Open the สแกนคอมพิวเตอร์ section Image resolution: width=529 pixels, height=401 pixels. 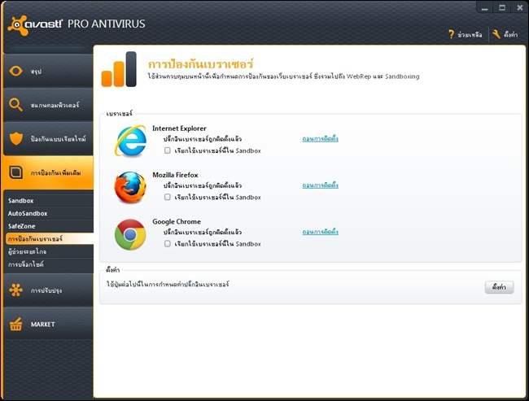pos(48,105)
